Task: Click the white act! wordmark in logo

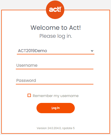Action: tap(55, 9)
